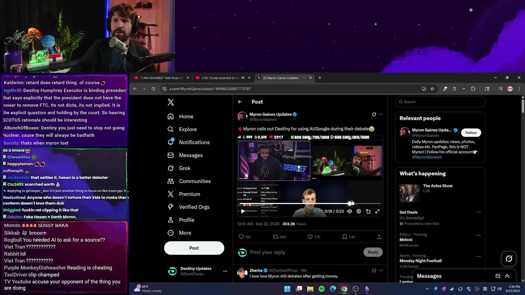Open Profile in X sidebar
This screenshot has height=295, width=525.
click(181, 220)
